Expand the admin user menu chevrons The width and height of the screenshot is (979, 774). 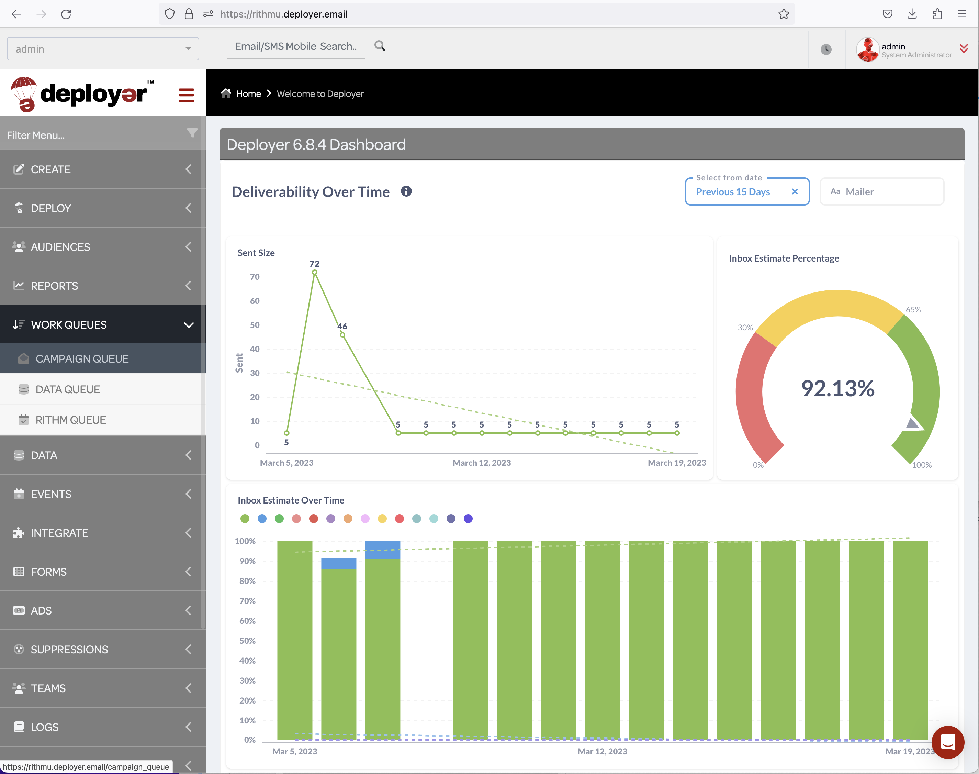click(x=964, y=48)
